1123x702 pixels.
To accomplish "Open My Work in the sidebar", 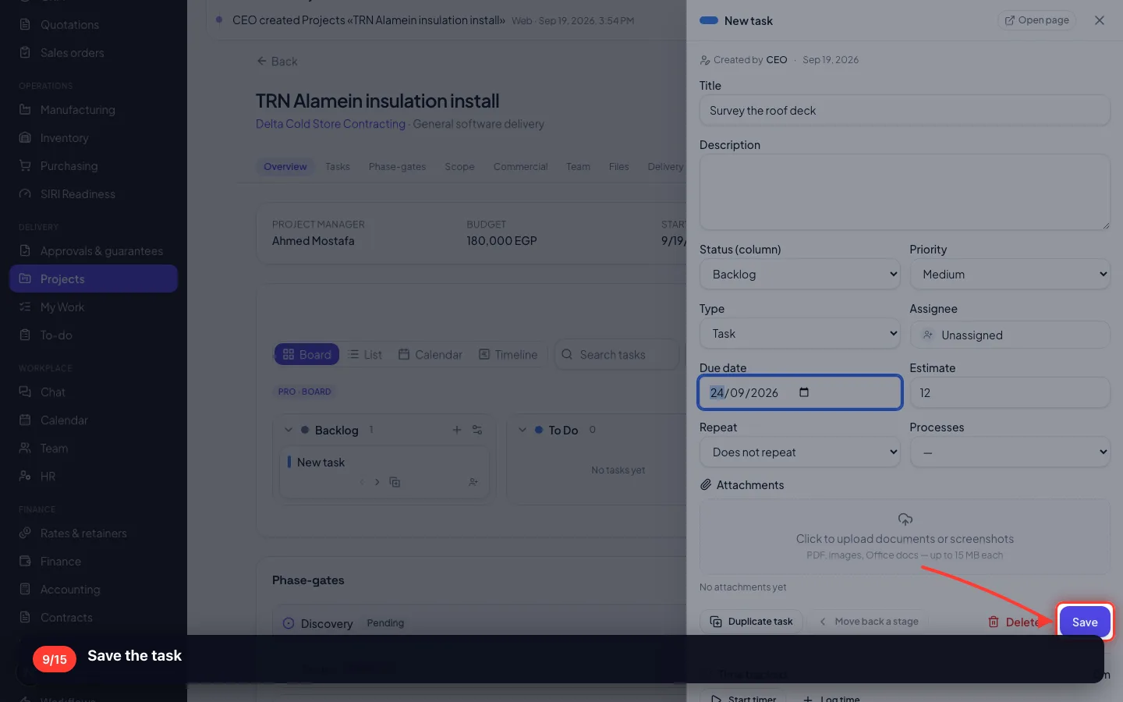I will (94, 307).
